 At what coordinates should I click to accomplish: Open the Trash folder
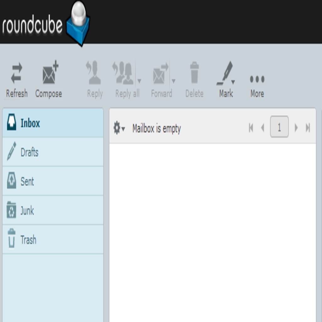(53, 240)
